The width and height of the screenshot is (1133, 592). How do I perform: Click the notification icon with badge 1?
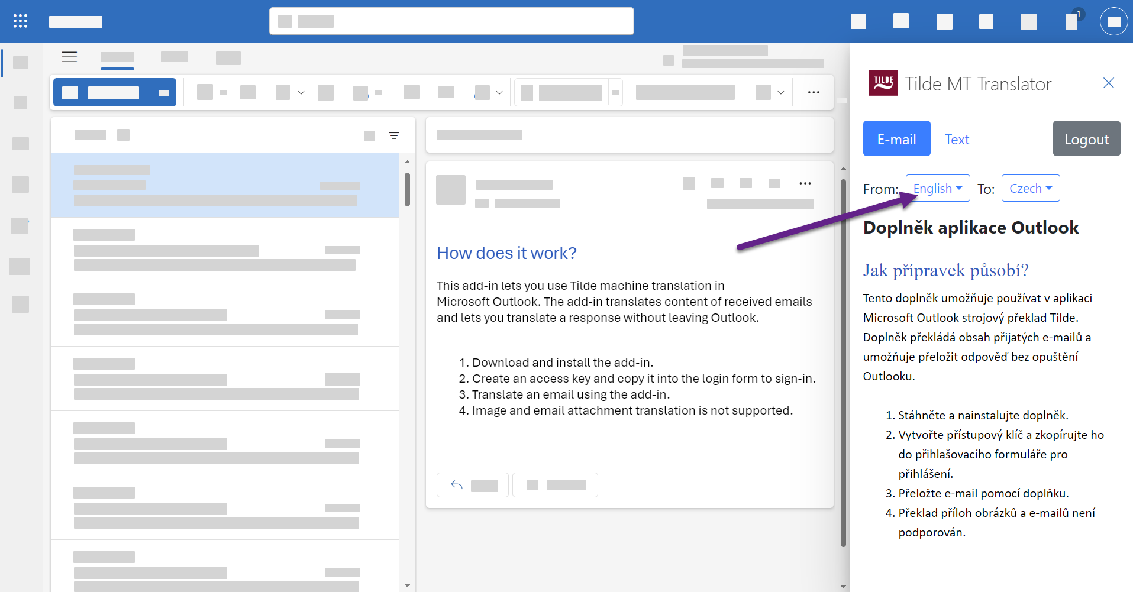click(x=1072, y=21)
